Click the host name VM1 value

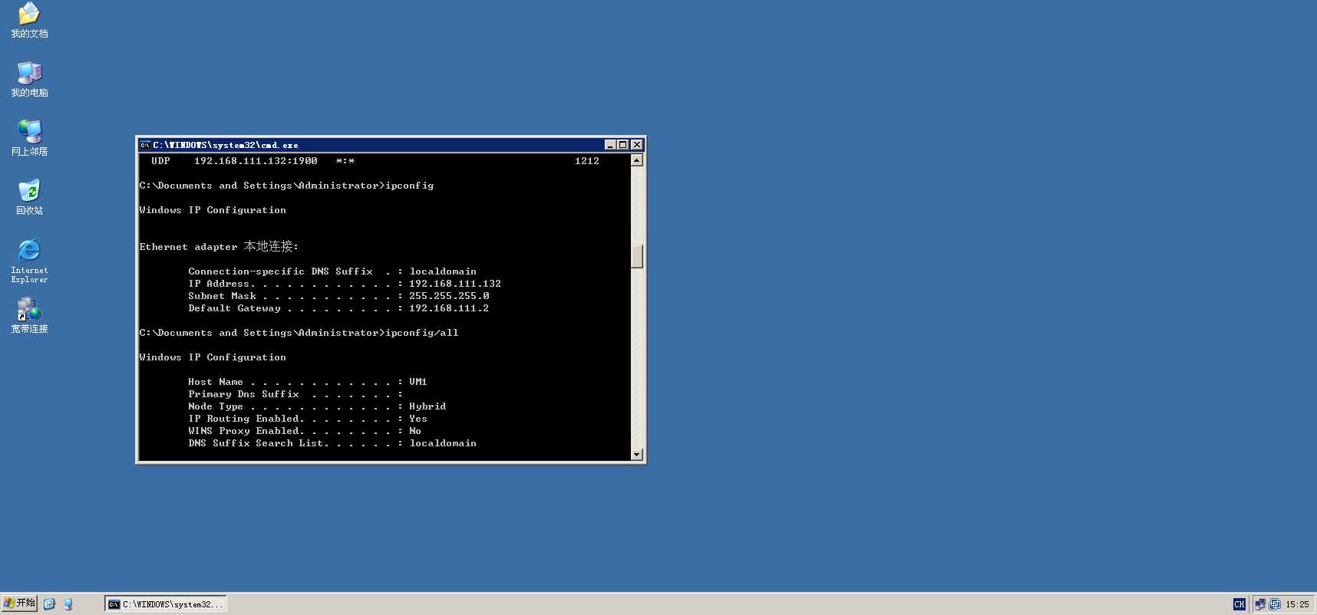coord(418,382)
